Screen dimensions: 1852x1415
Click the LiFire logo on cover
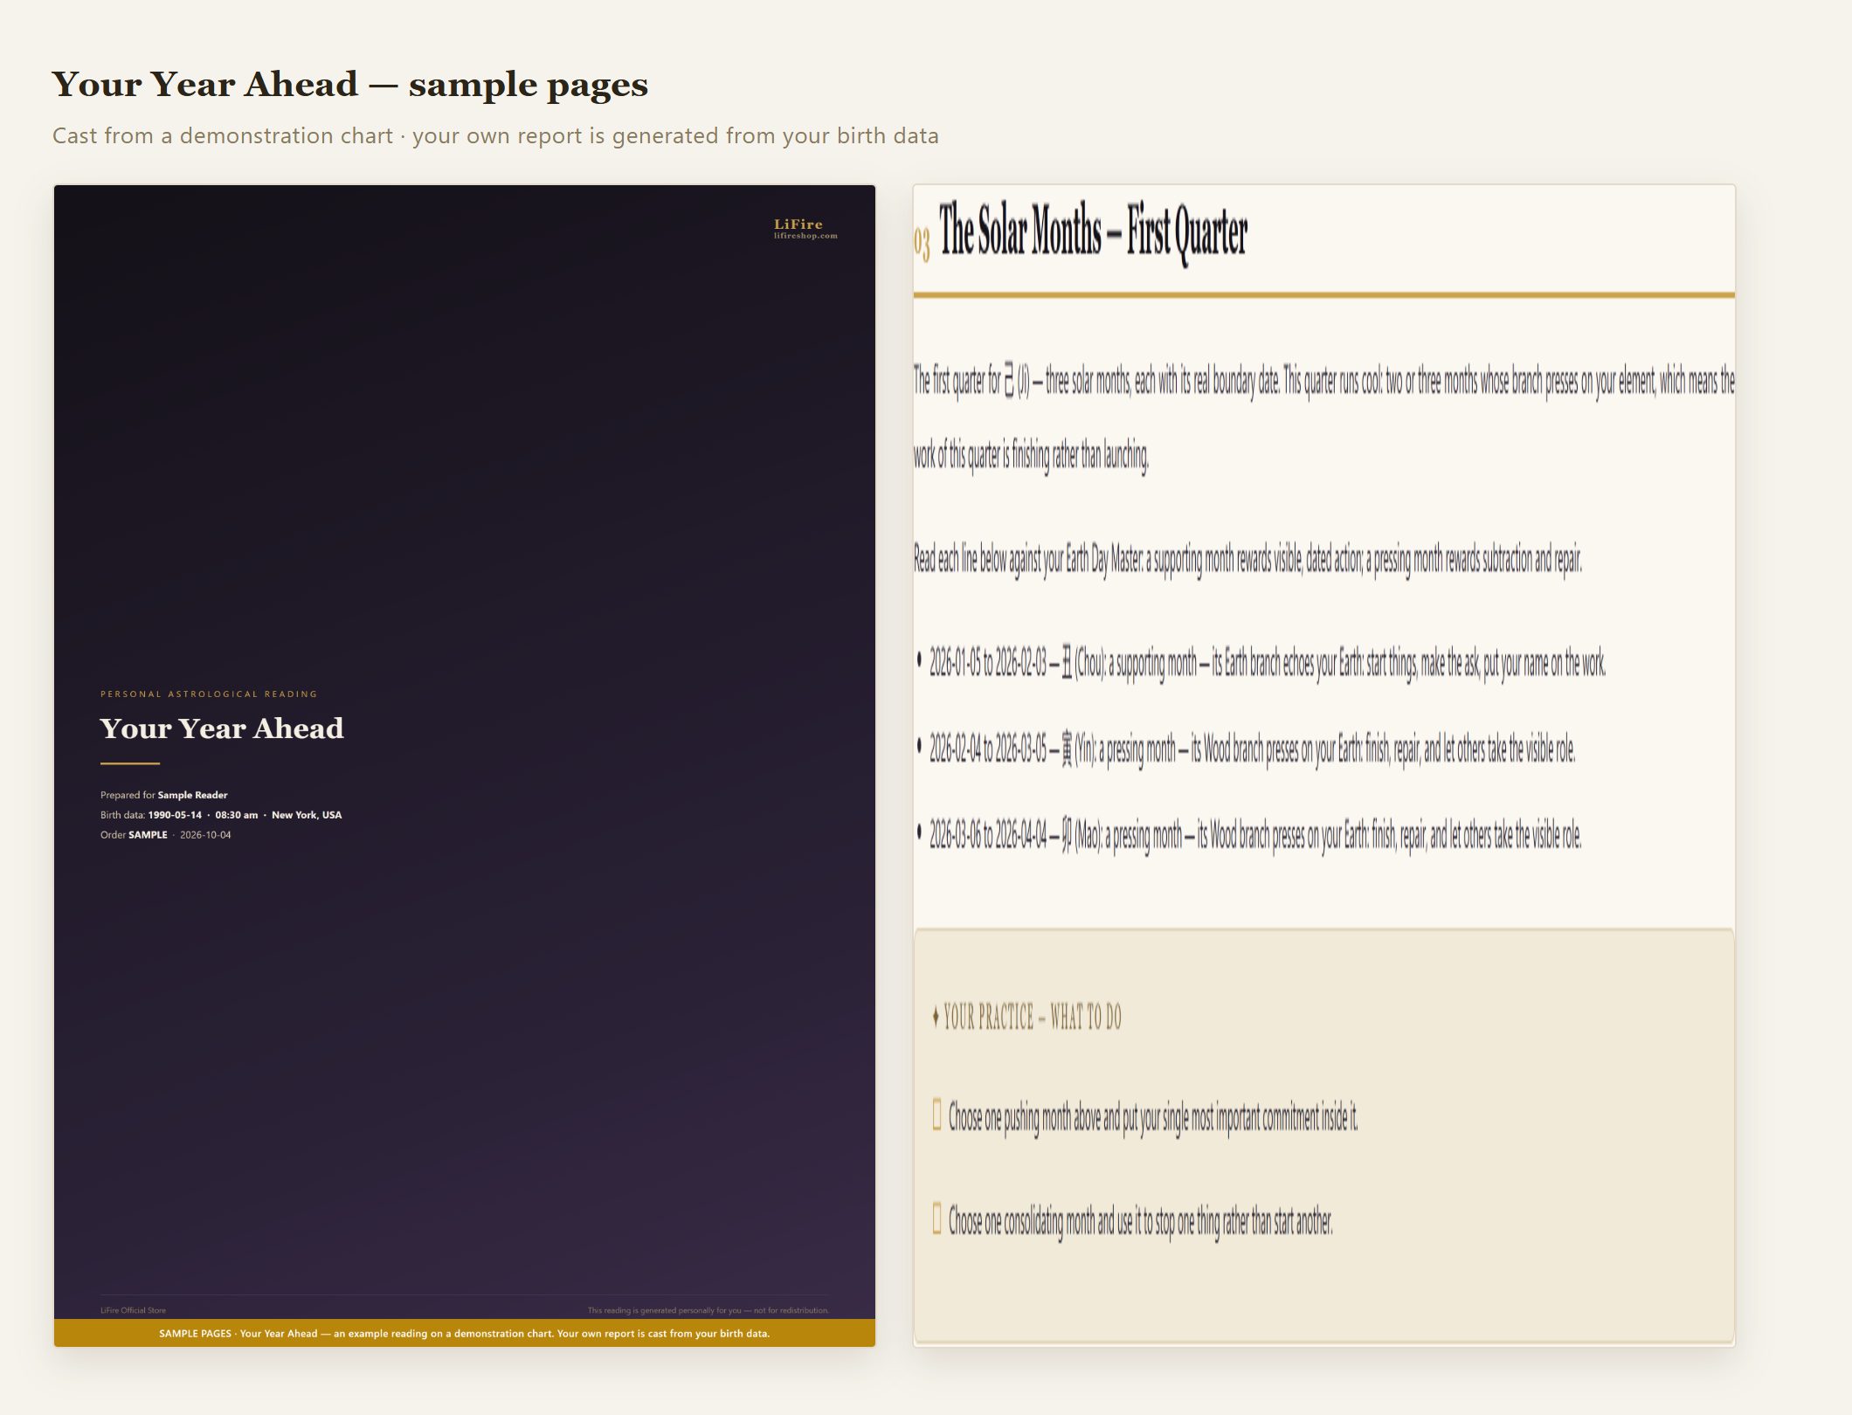coord(805,228)
